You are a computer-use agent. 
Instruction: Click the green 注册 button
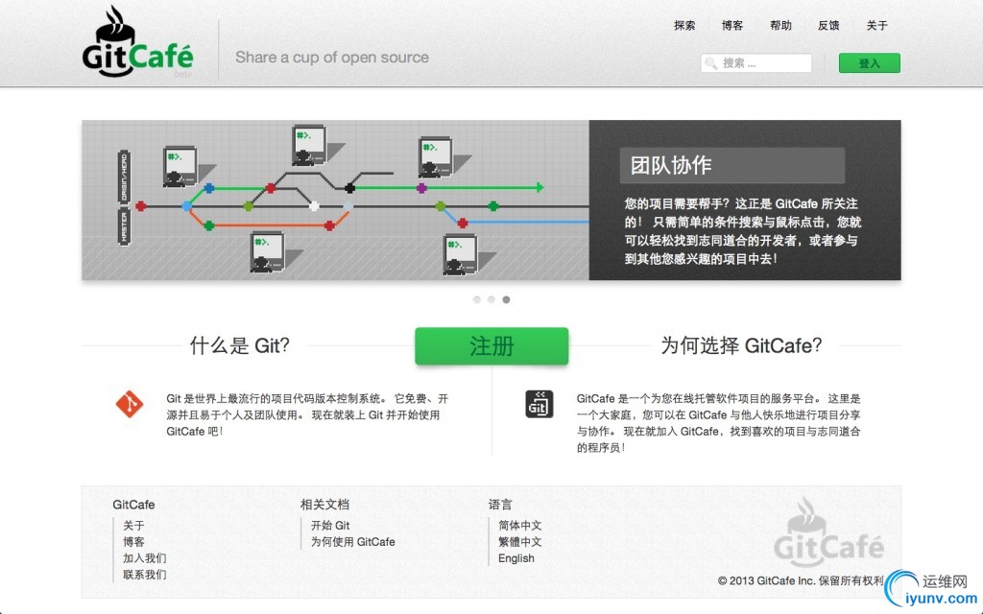point(491,345)
